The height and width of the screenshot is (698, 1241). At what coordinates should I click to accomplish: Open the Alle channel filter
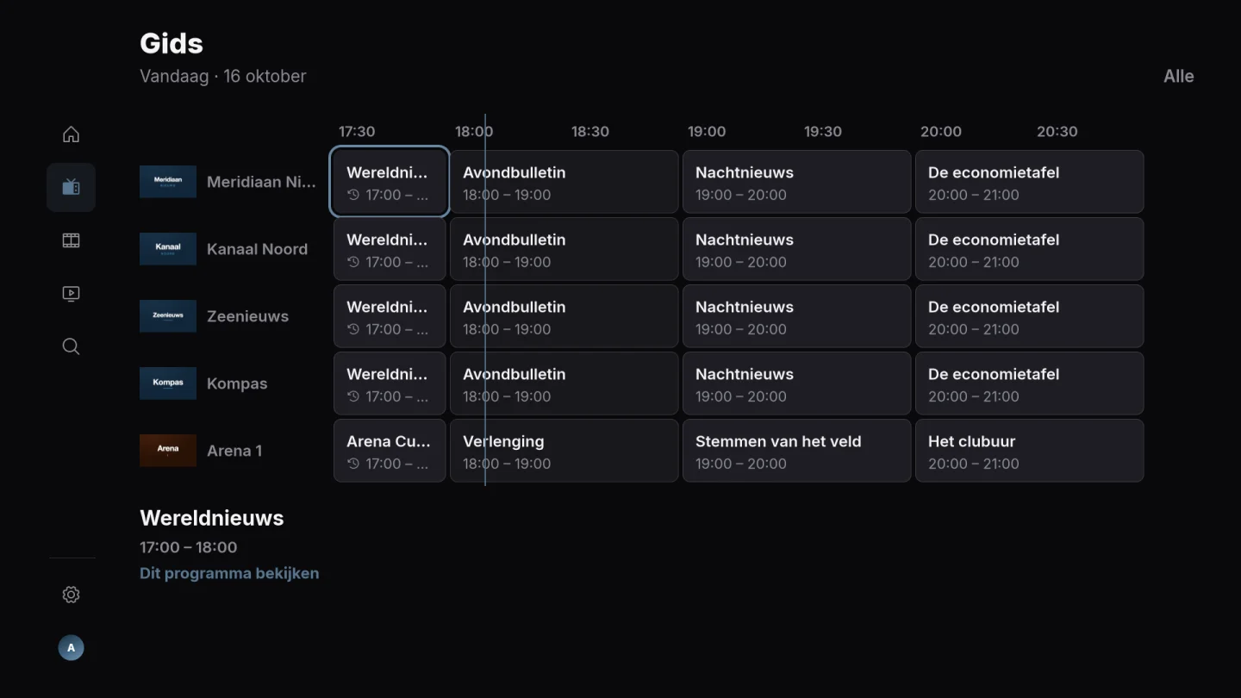click(1178, 76)
